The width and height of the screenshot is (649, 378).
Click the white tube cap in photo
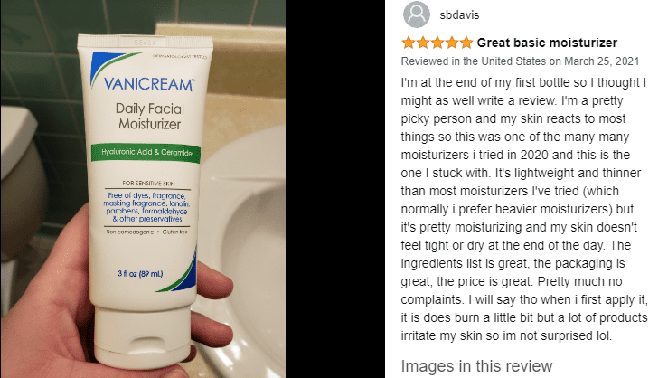(143, 337)
